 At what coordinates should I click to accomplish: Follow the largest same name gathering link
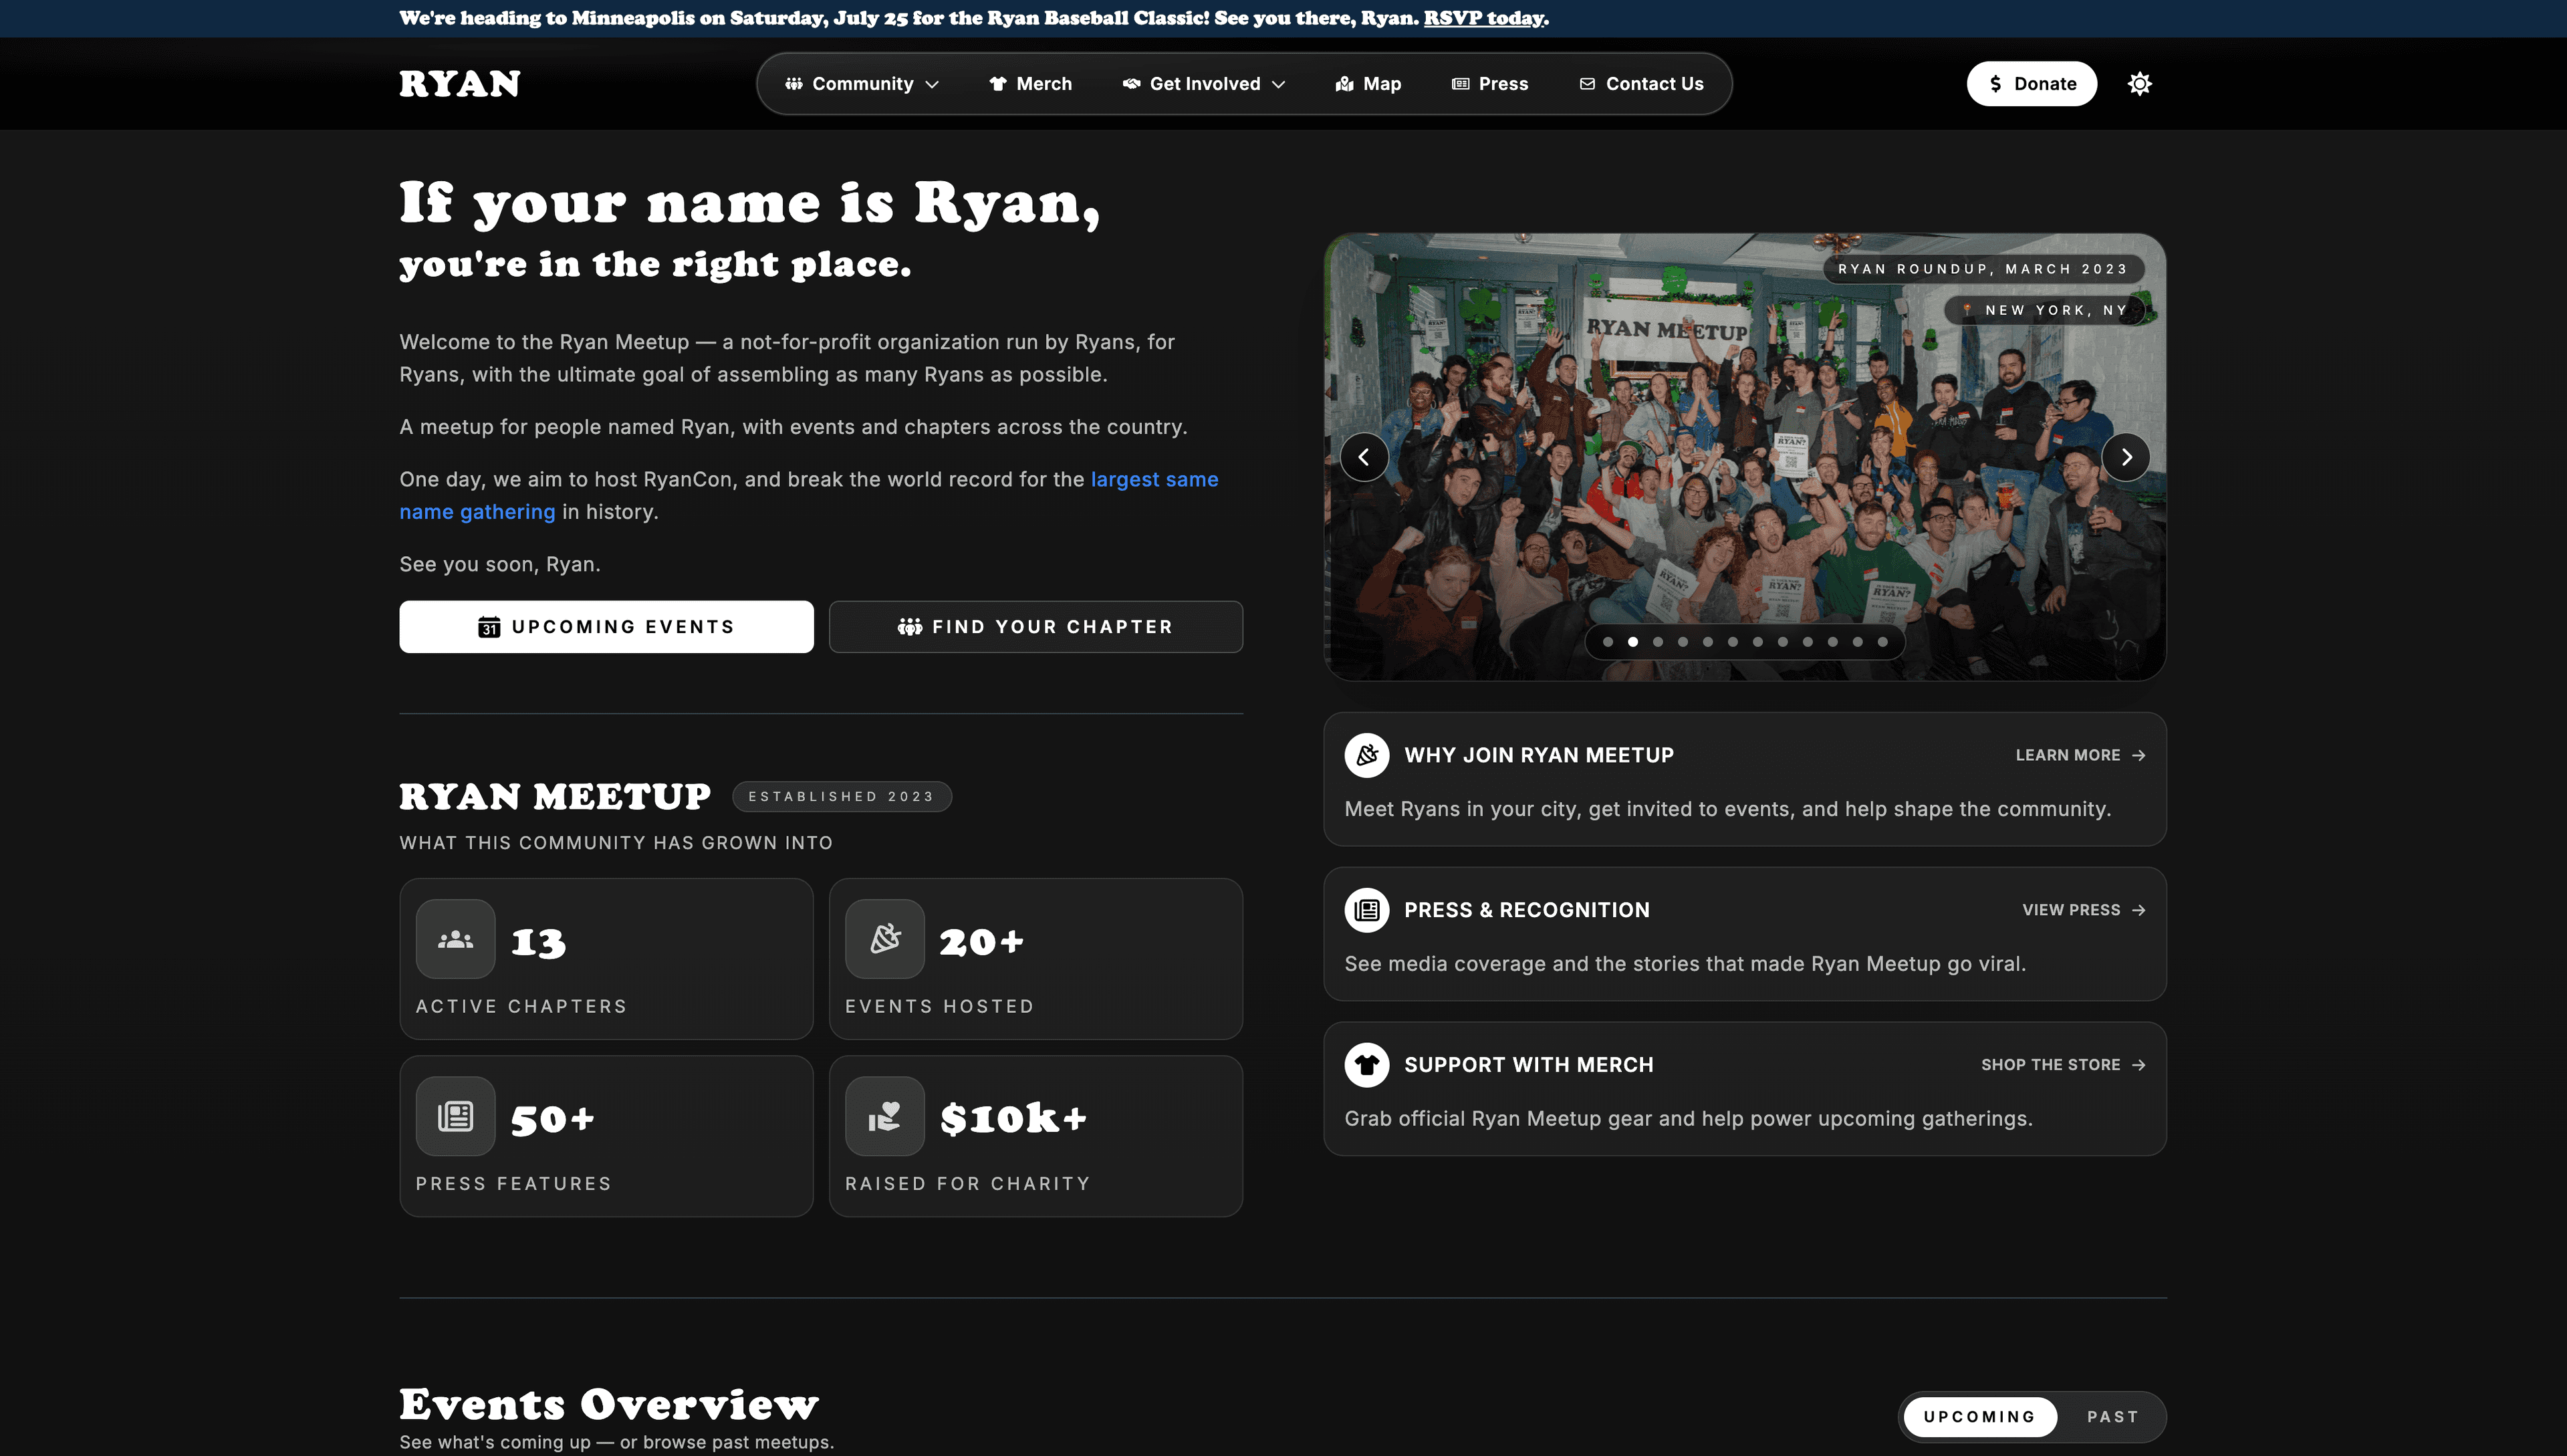click(x=1154, y=479)
